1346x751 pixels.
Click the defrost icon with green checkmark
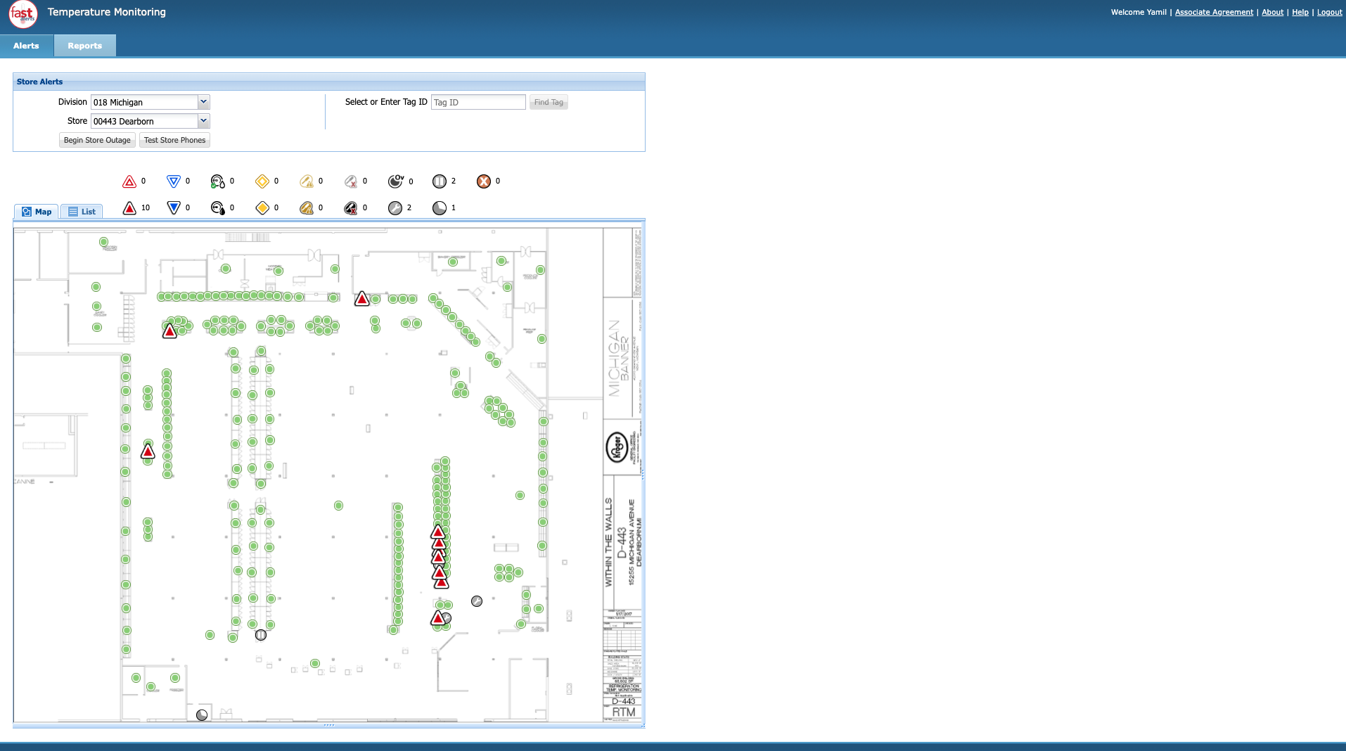tap(218, 181)
